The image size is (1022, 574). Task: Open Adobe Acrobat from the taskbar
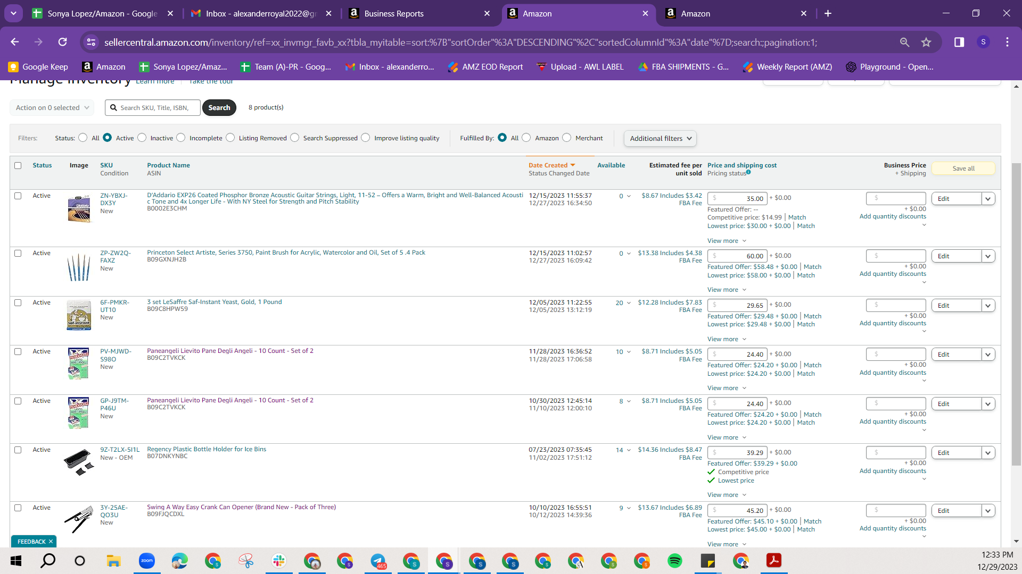tap(773, 561)
